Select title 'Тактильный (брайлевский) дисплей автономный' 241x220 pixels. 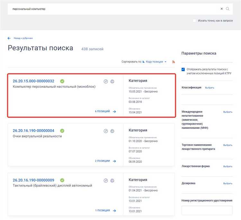pos(52,185)
